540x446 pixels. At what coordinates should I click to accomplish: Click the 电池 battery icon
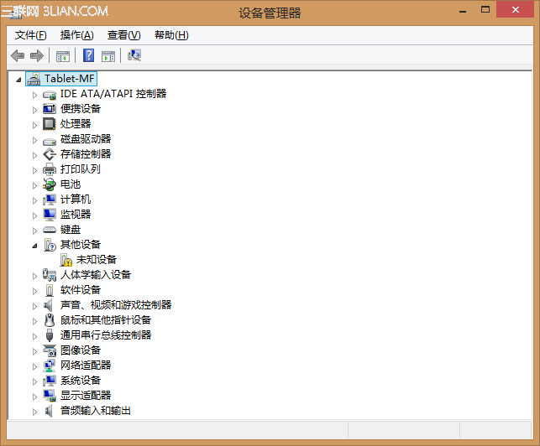coord(50,184)
